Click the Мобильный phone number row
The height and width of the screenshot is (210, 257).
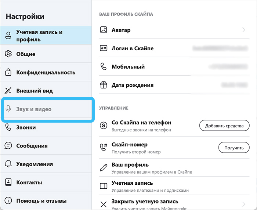pyautogui.click(x=174, y=66)
